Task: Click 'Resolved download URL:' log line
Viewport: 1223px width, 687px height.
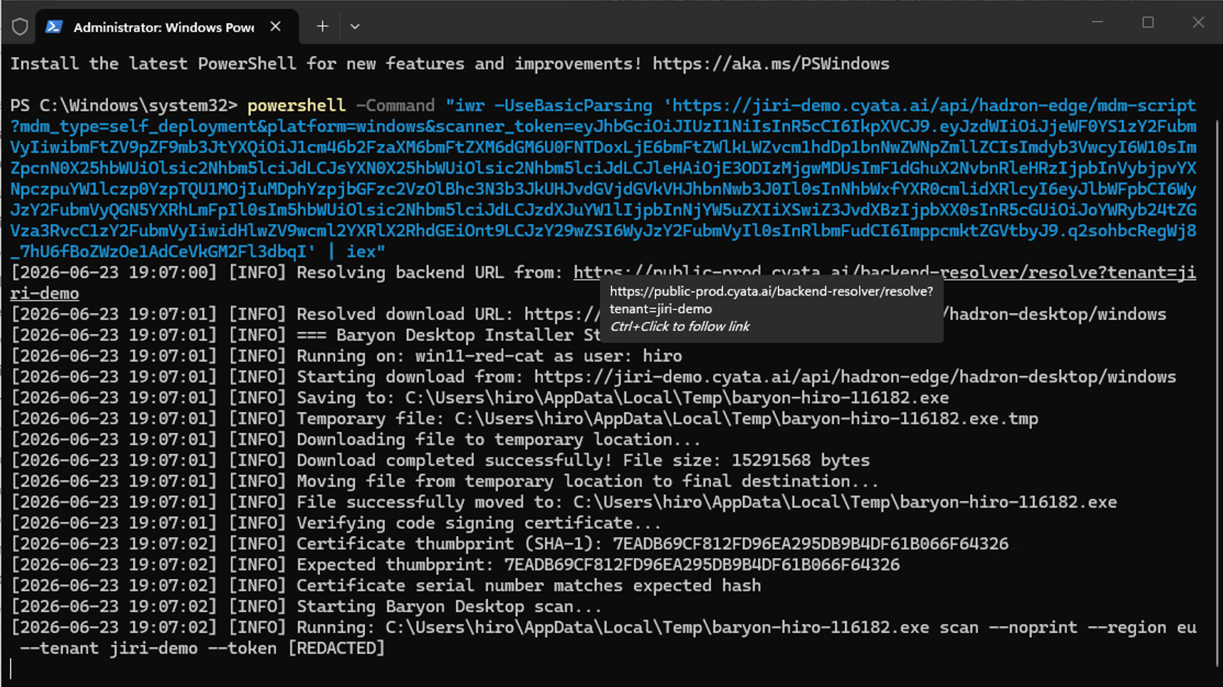Action: [405, 314]
